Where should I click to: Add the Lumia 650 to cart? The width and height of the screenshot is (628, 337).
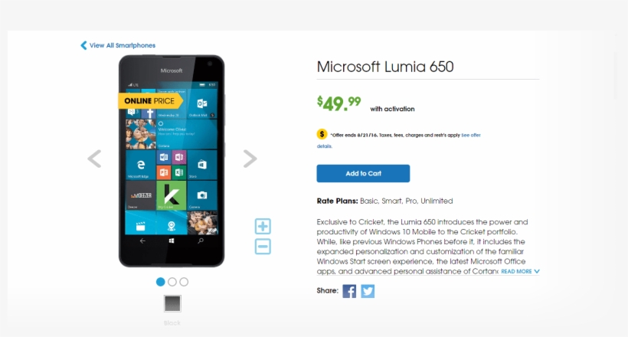click(x=363, y=174)
